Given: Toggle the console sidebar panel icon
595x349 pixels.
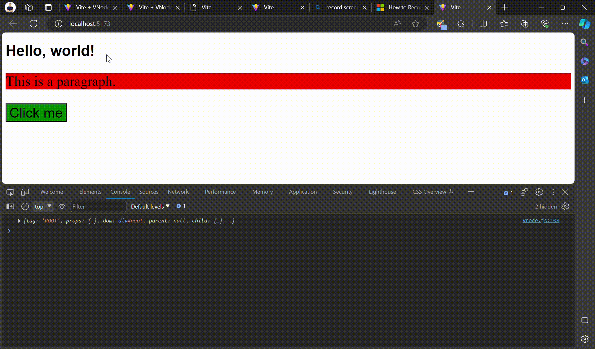Looking at the screenshot, I should [10, 206].
